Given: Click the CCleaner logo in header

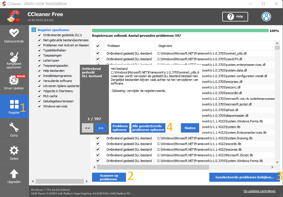Looking at the screenshot, I should click(14, 17).
